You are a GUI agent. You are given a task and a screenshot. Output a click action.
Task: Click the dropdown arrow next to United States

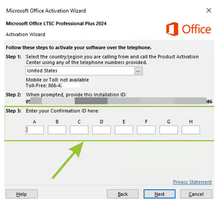tap(138, 71)
